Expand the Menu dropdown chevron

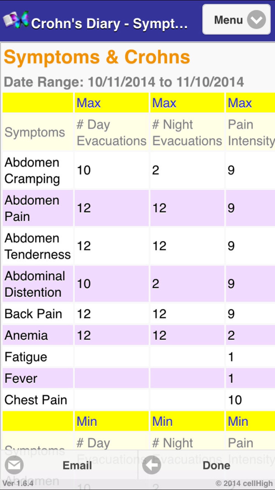pos(256,20)
